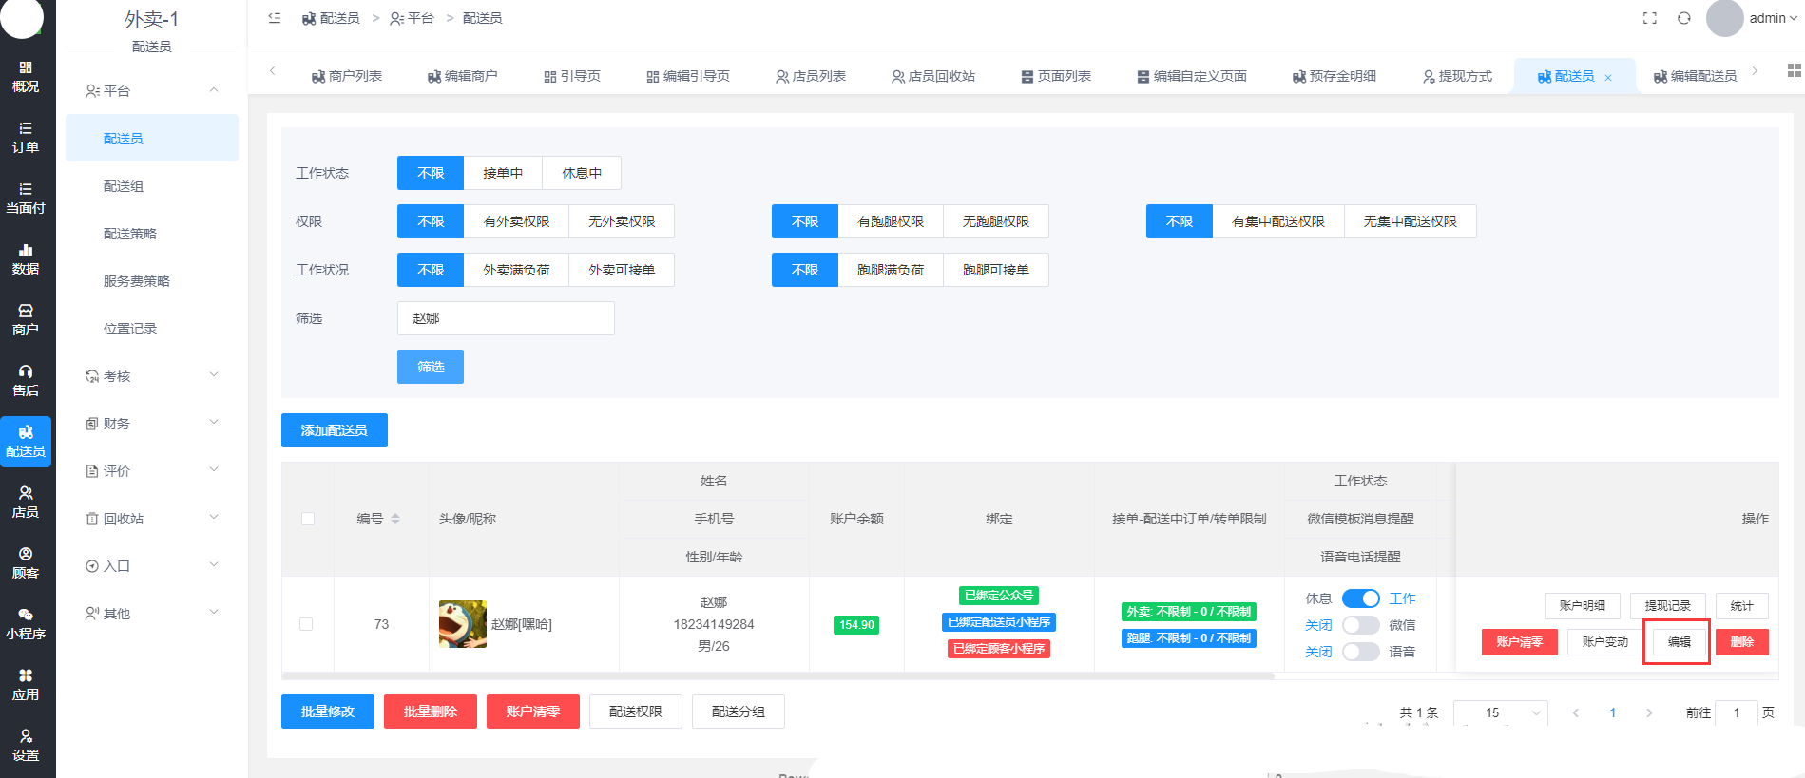The image size is (1805, 778).
Task: Click the refresh icon in top bar
Action: [x=1683, y=18]
